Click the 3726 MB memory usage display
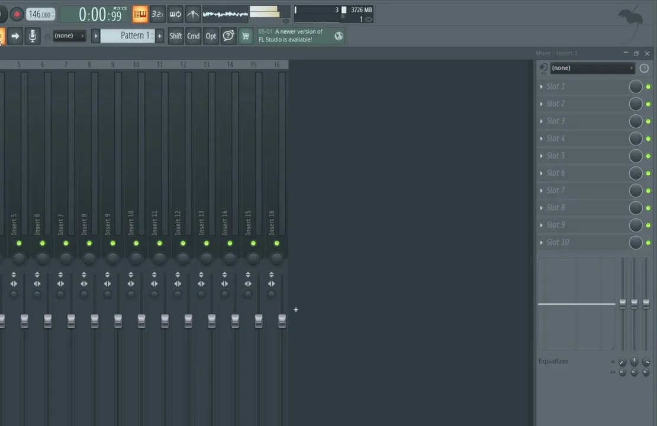The width and height of the screenshot is (657, 426). (x=361, y=9)
